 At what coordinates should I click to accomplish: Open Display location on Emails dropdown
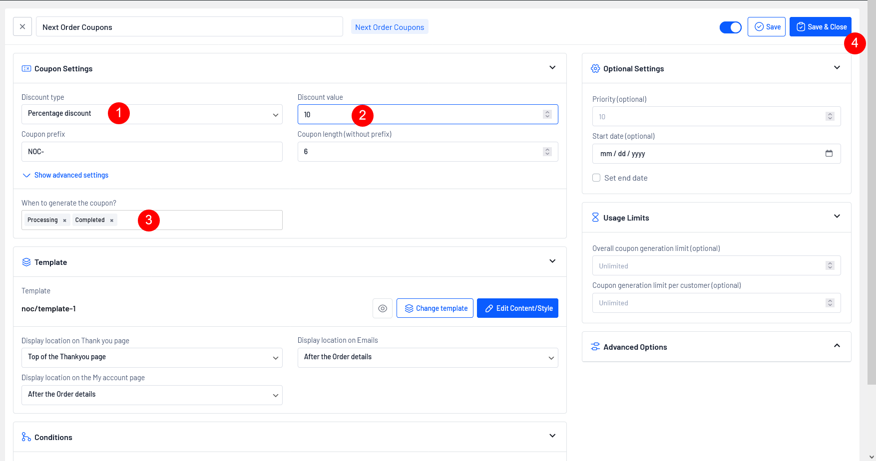[428, 357]
